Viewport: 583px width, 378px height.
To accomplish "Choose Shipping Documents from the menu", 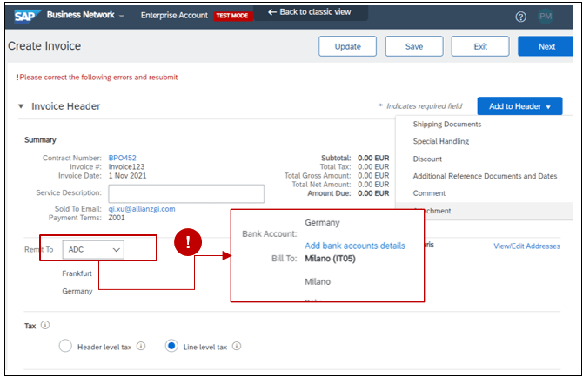I will (447, 125).
